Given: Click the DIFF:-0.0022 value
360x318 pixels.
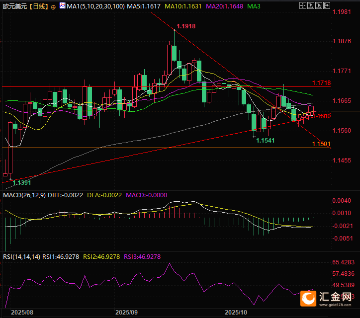Looking at the screenshot, I should click(x=66, y=195).
